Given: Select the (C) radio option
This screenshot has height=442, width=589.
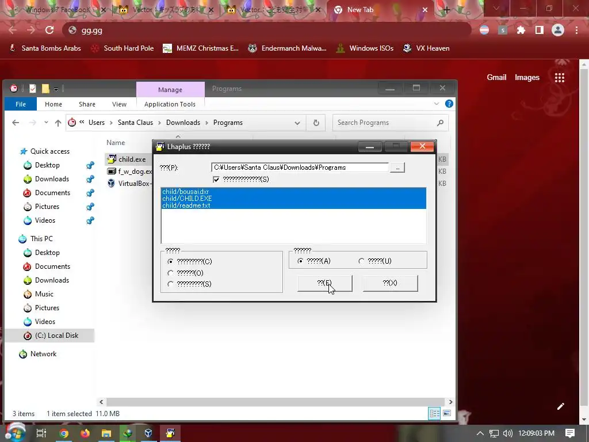Looking at the screenshot, I should pos(170,261).
